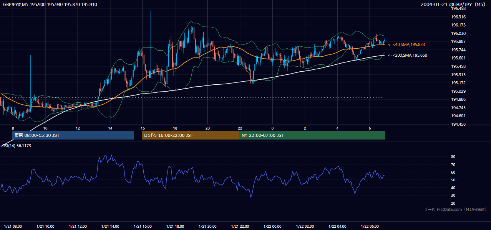Click the bottom time label 1/21 12:00

(78, 227)
